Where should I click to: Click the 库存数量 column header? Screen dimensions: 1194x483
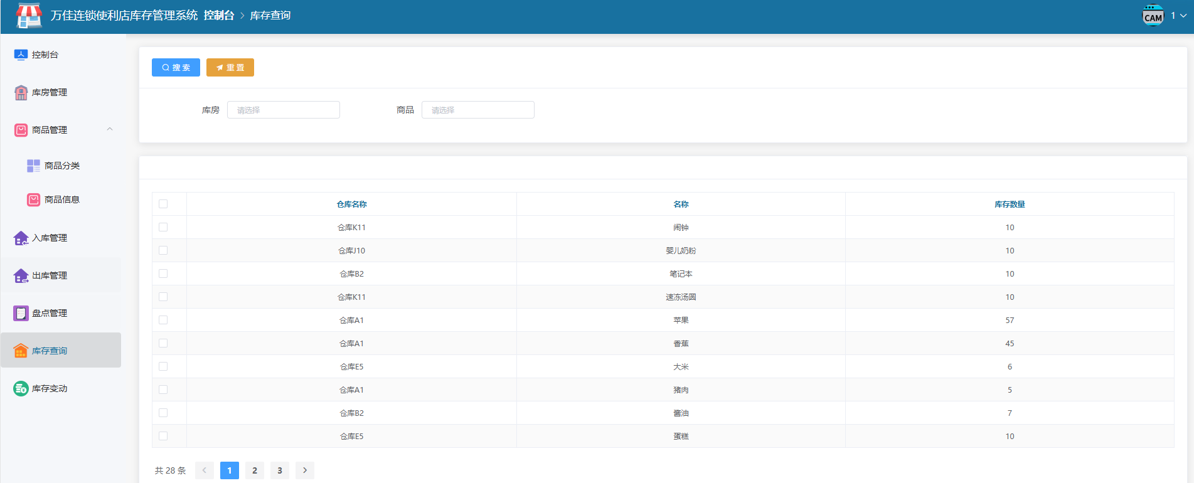pyautogui.click(x=1010, y=204)
